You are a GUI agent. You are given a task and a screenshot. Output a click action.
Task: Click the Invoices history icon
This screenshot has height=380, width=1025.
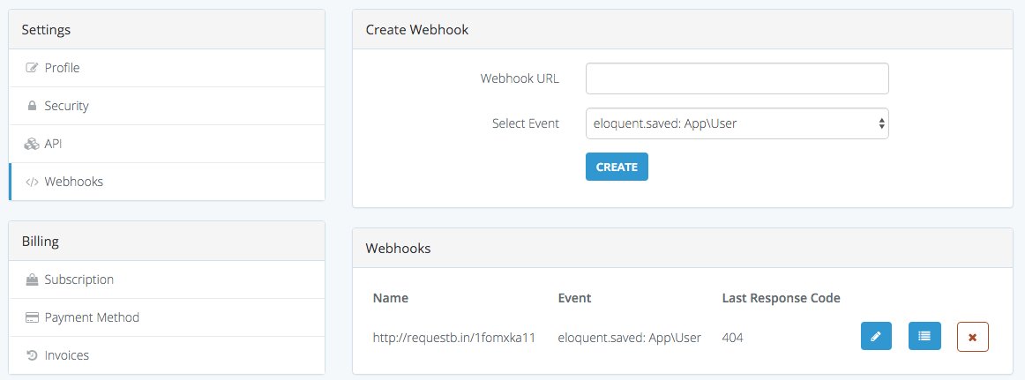[x=32, y=356]
